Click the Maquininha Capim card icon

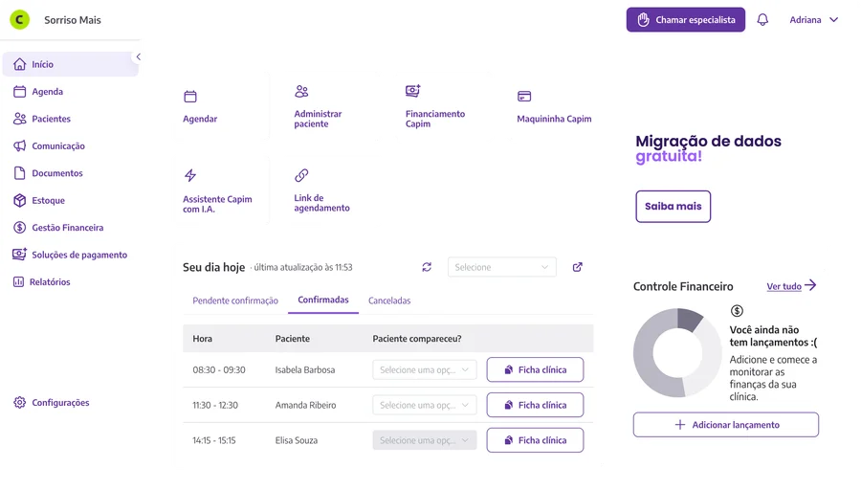[x=524, y=97]
